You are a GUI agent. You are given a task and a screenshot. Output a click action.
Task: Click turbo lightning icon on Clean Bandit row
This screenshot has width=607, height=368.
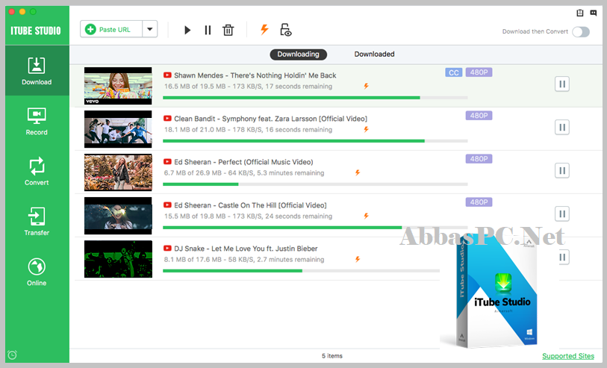366,129
